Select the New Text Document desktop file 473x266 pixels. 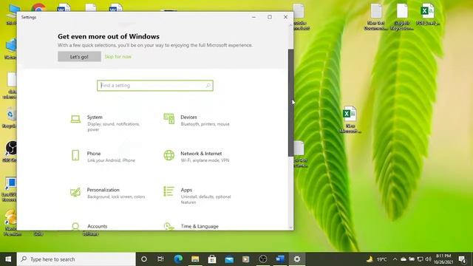(376, 16)
